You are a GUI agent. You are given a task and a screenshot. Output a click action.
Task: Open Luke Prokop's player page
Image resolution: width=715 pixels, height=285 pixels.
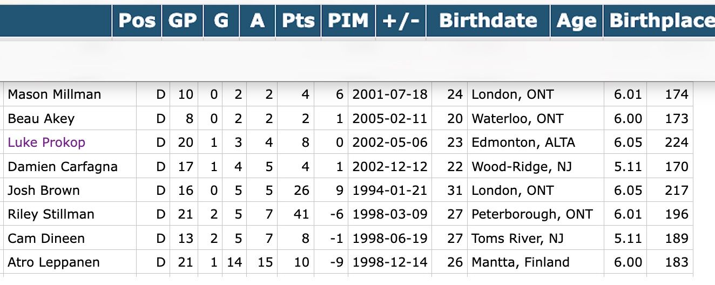coord(46,142)
